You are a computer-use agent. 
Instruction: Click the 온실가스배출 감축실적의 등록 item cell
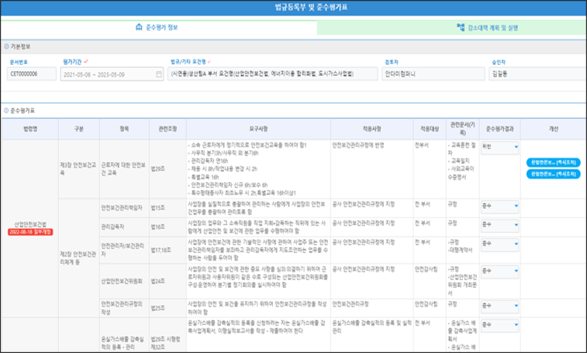124,334
